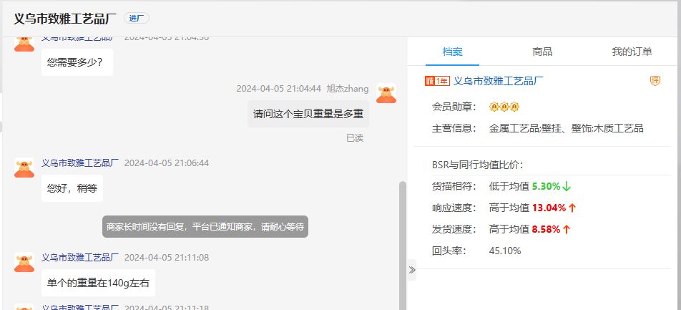
Task: Click the timestamp 2024-04-05 21:04:44
Action: click(279, 89)
